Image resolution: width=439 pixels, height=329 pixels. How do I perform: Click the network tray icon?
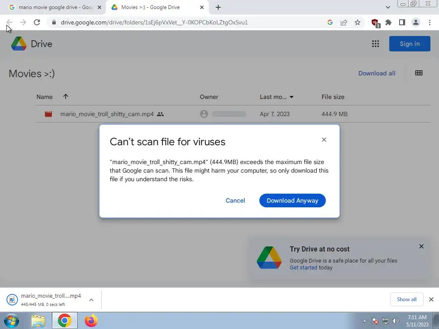pyautogui.click(x=385, y=321)
